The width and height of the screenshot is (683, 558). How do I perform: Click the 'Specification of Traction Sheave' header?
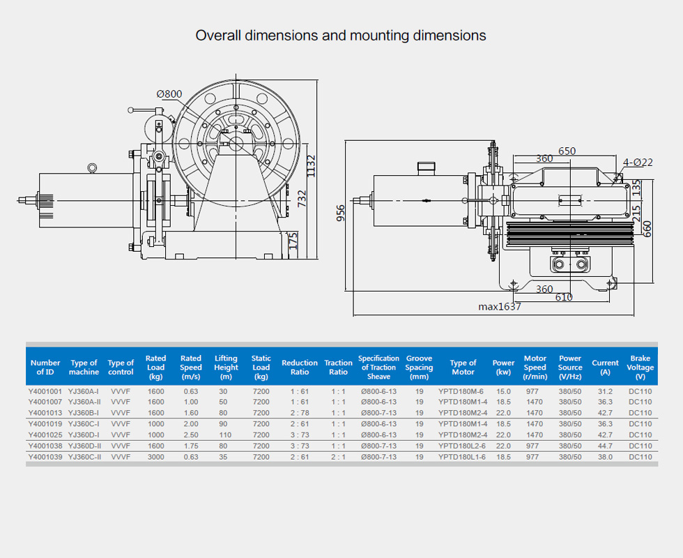(378, 367)
